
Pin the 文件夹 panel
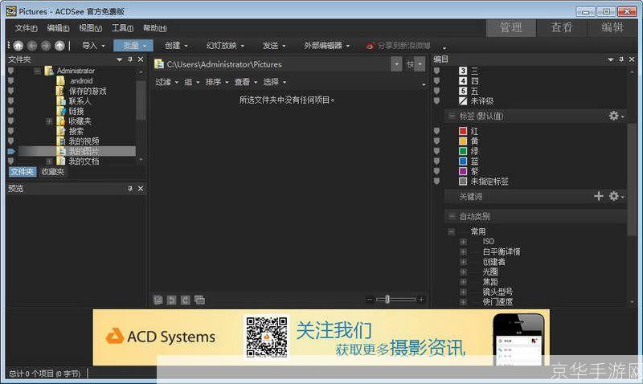tap(130, 59)
